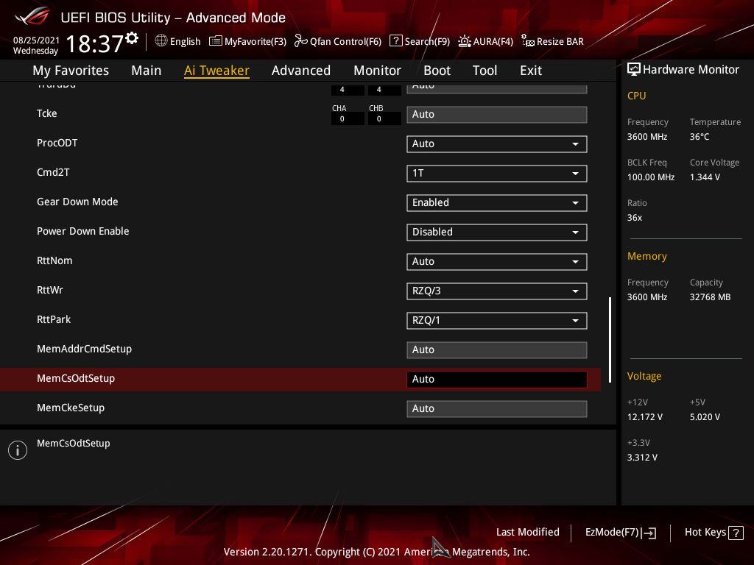Select the Ai Tweaker tab
This screenshot has width=754, height=565.
point(216,71)
